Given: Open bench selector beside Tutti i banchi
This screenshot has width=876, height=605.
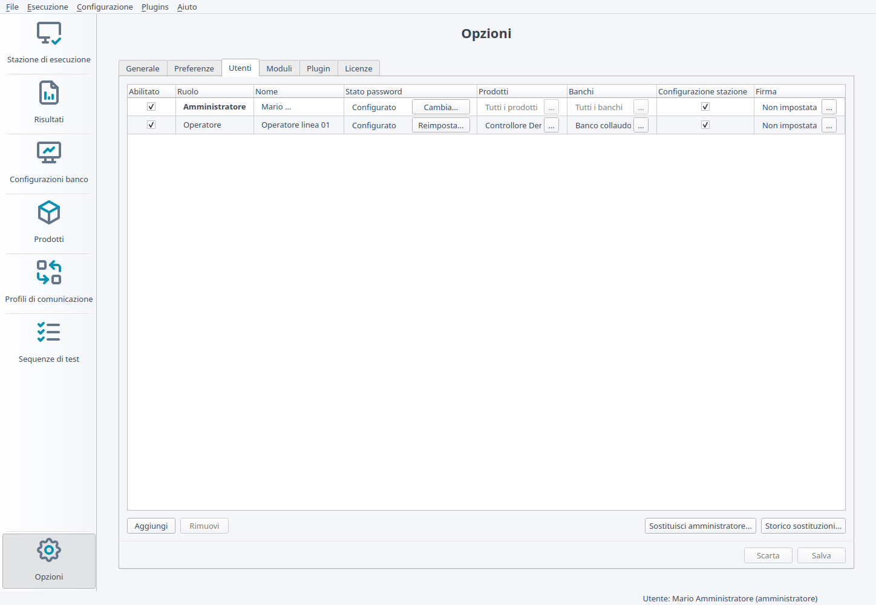Looking at the screenshot, I should click(x=641, y=107).
